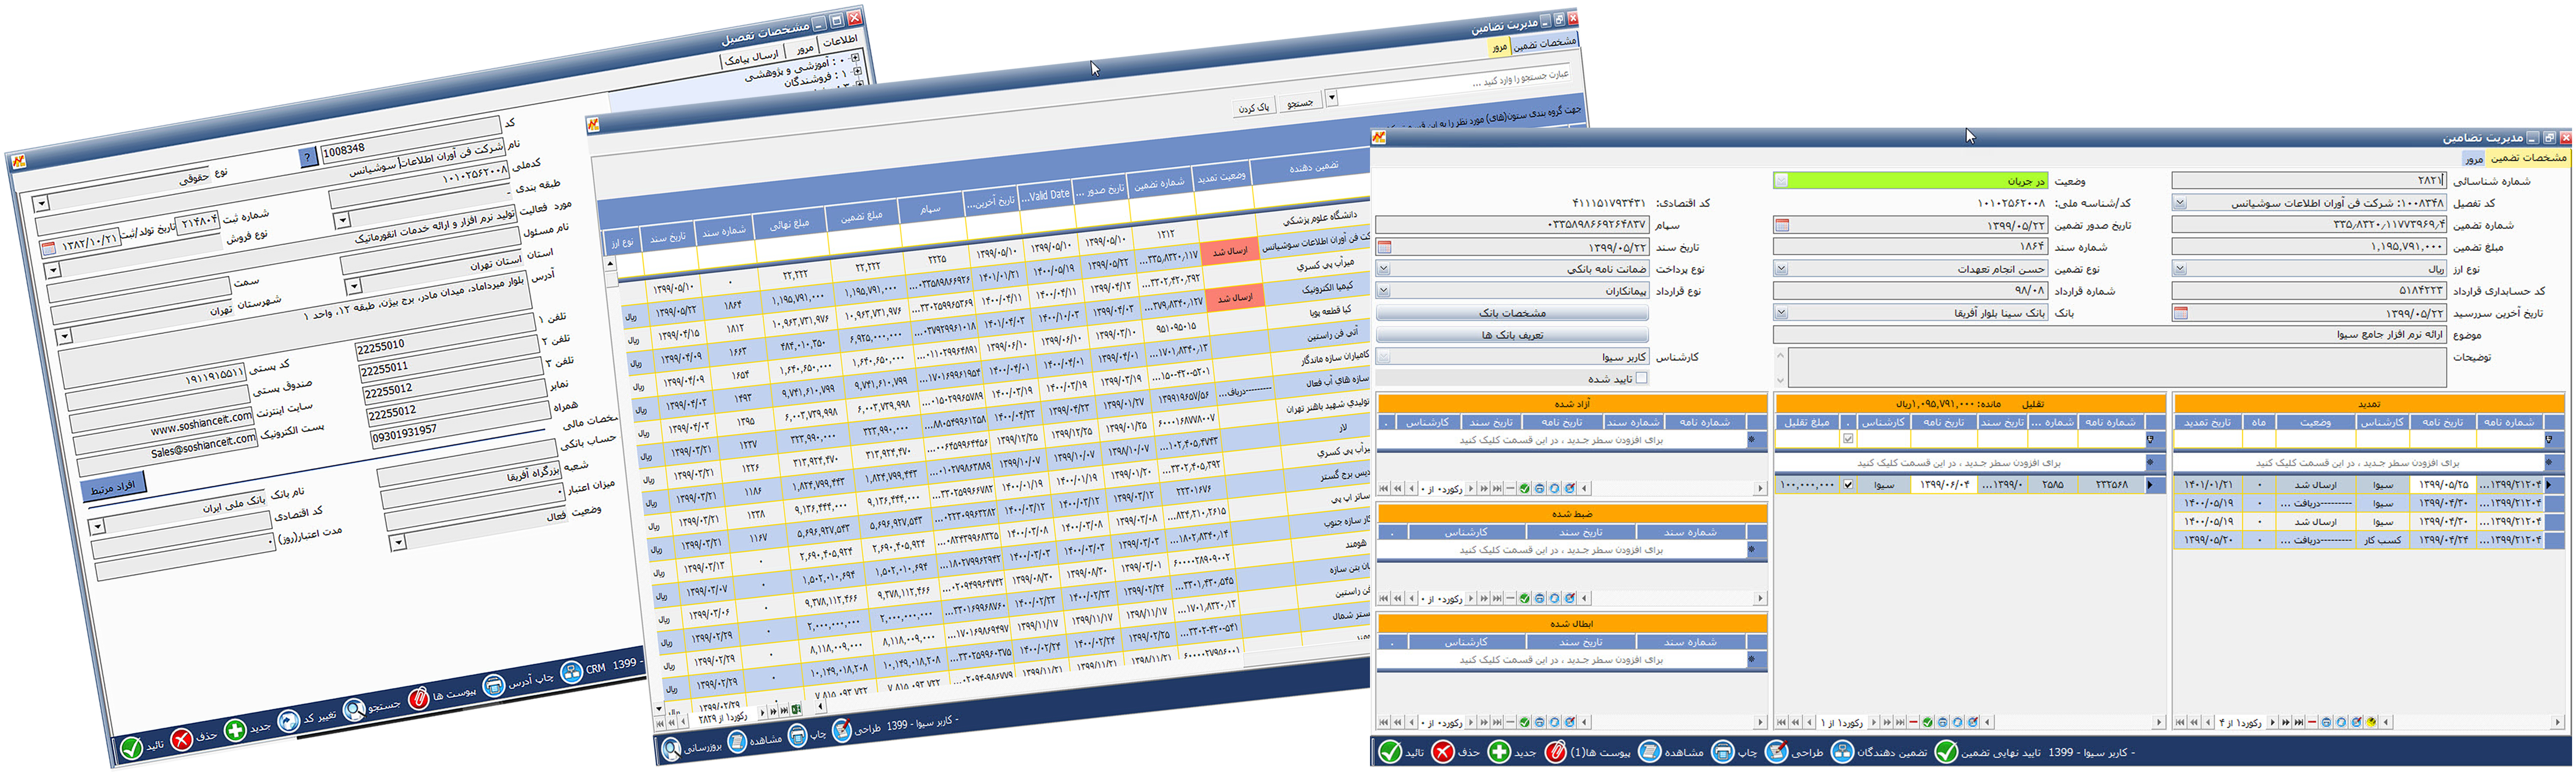Viewport: 2576px width, 772px height.
Task: Open calendar icon for تاریخ سند field
Action: [1384, 248]
